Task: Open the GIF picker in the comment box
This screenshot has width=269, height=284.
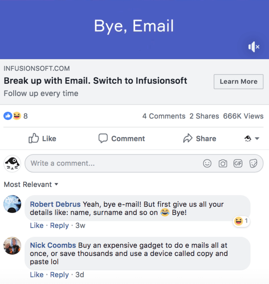Action: click(238, 163)
